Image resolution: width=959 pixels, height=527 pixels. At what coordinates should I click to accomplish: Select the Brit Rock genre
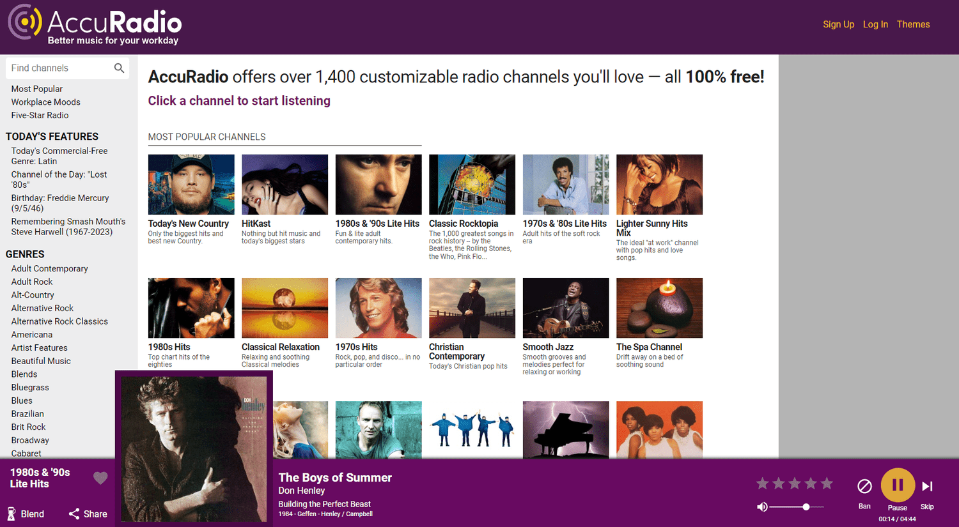click(x=28, y=427)
